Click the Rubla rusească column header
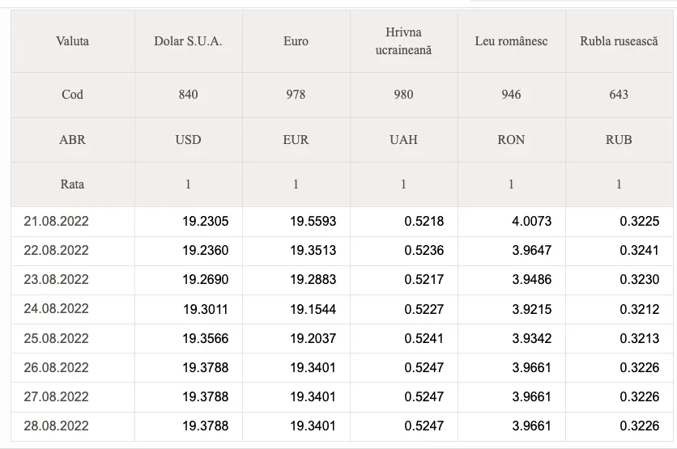This screenshot has width=677, height=449. point(620,41)
